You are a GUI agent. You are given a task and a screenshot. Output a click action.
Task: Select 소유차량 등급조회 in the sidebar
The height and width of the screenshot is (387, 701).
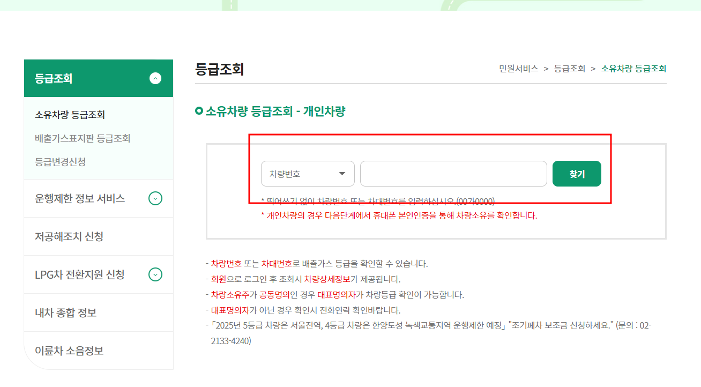coord(70,114)
